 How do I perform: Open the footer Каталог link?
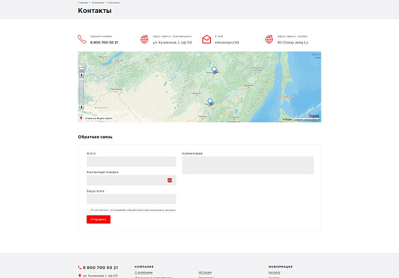[x=274, y=272]
